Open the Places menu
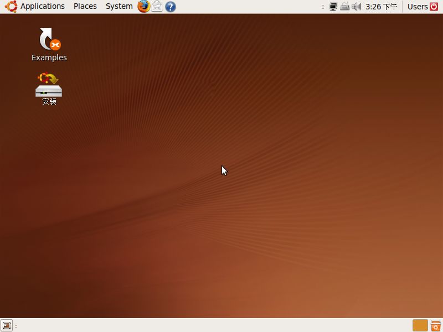Image resolution: width=443 pixels, height=332 pixels. (x=85, y=6)
